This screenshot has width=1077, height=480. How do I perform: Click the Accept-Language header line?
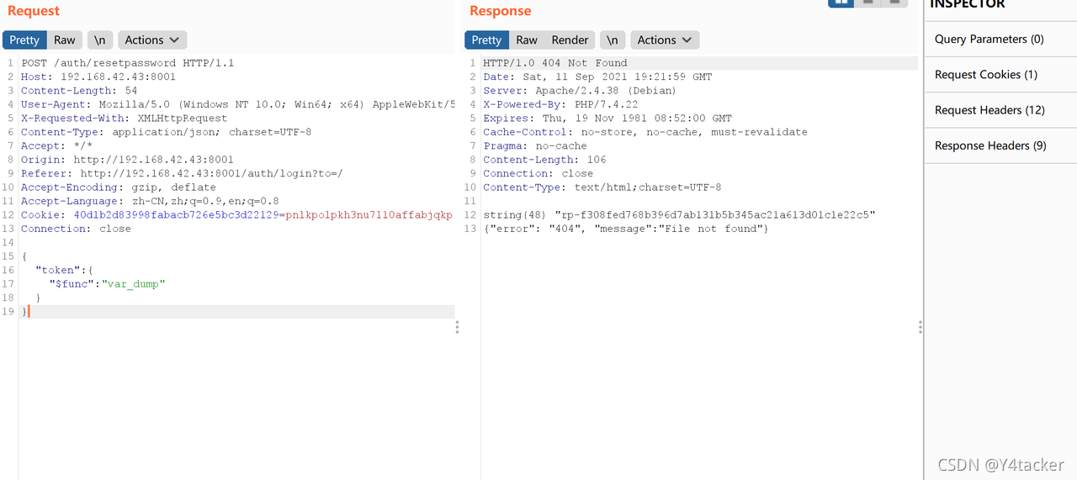click(151, 201)
